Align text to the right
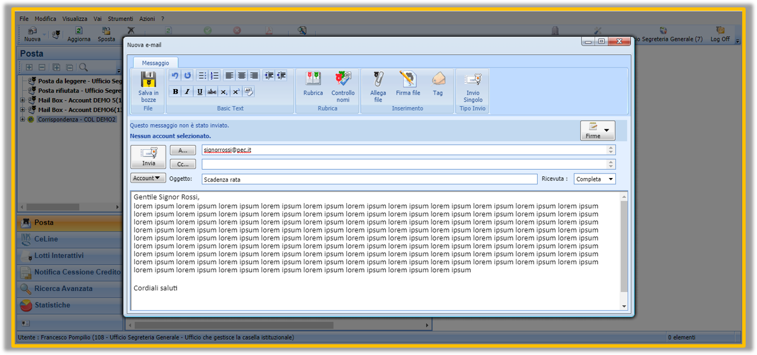This screenshot has width=757, height=355. pos(254,75)
